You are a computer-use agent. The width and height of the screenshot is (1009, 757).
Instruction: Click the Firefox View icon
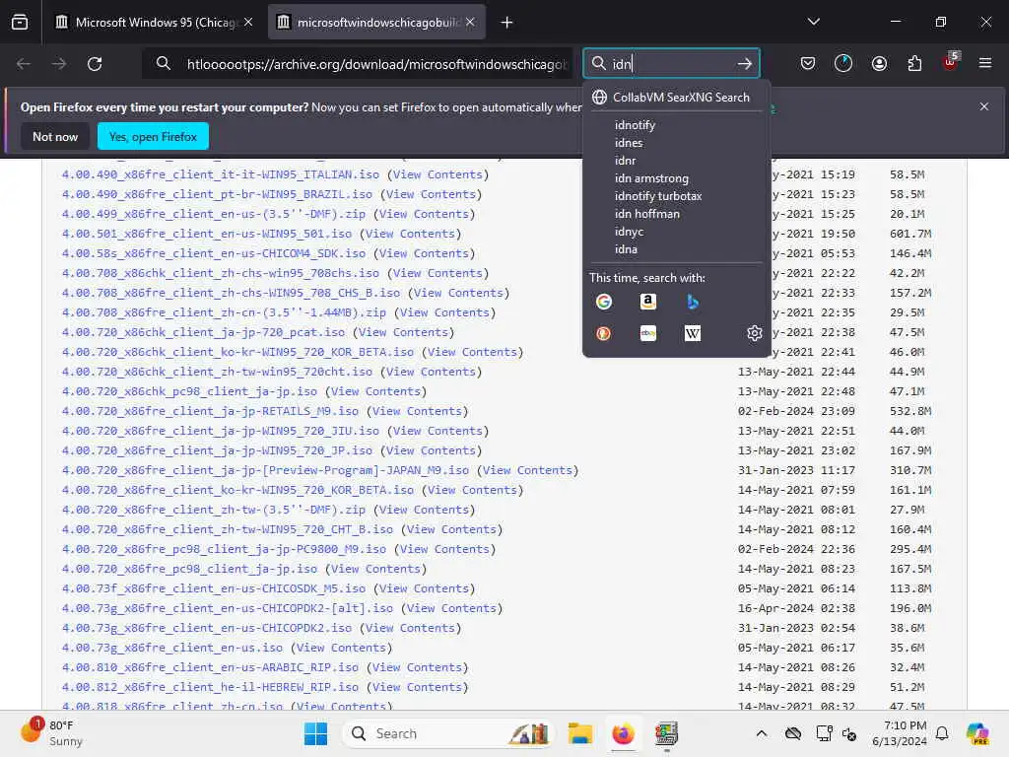20,22
